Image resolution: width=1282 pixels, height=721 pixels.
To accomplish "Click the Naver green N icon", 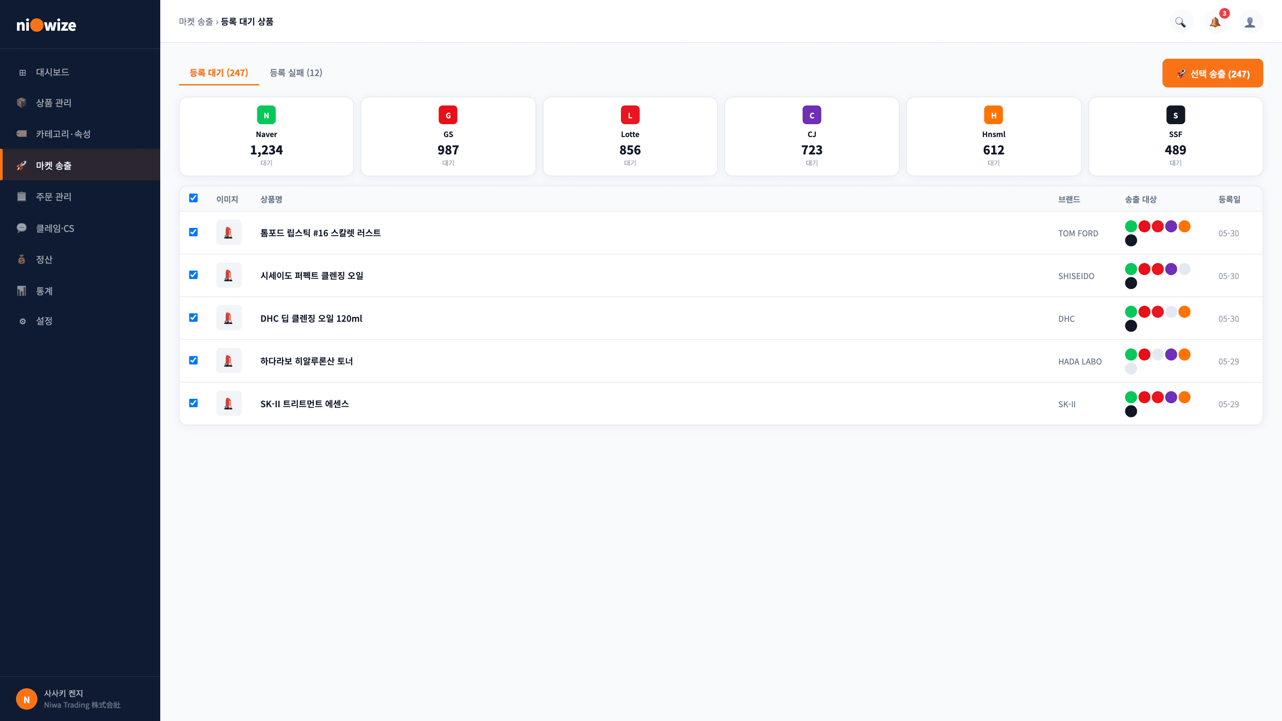I will 266,115.
